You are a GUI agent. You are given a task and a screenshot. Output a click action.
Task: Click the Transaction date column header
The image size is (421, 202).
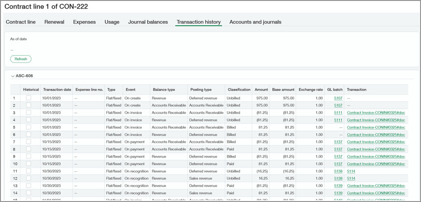[x=57, y=90]
